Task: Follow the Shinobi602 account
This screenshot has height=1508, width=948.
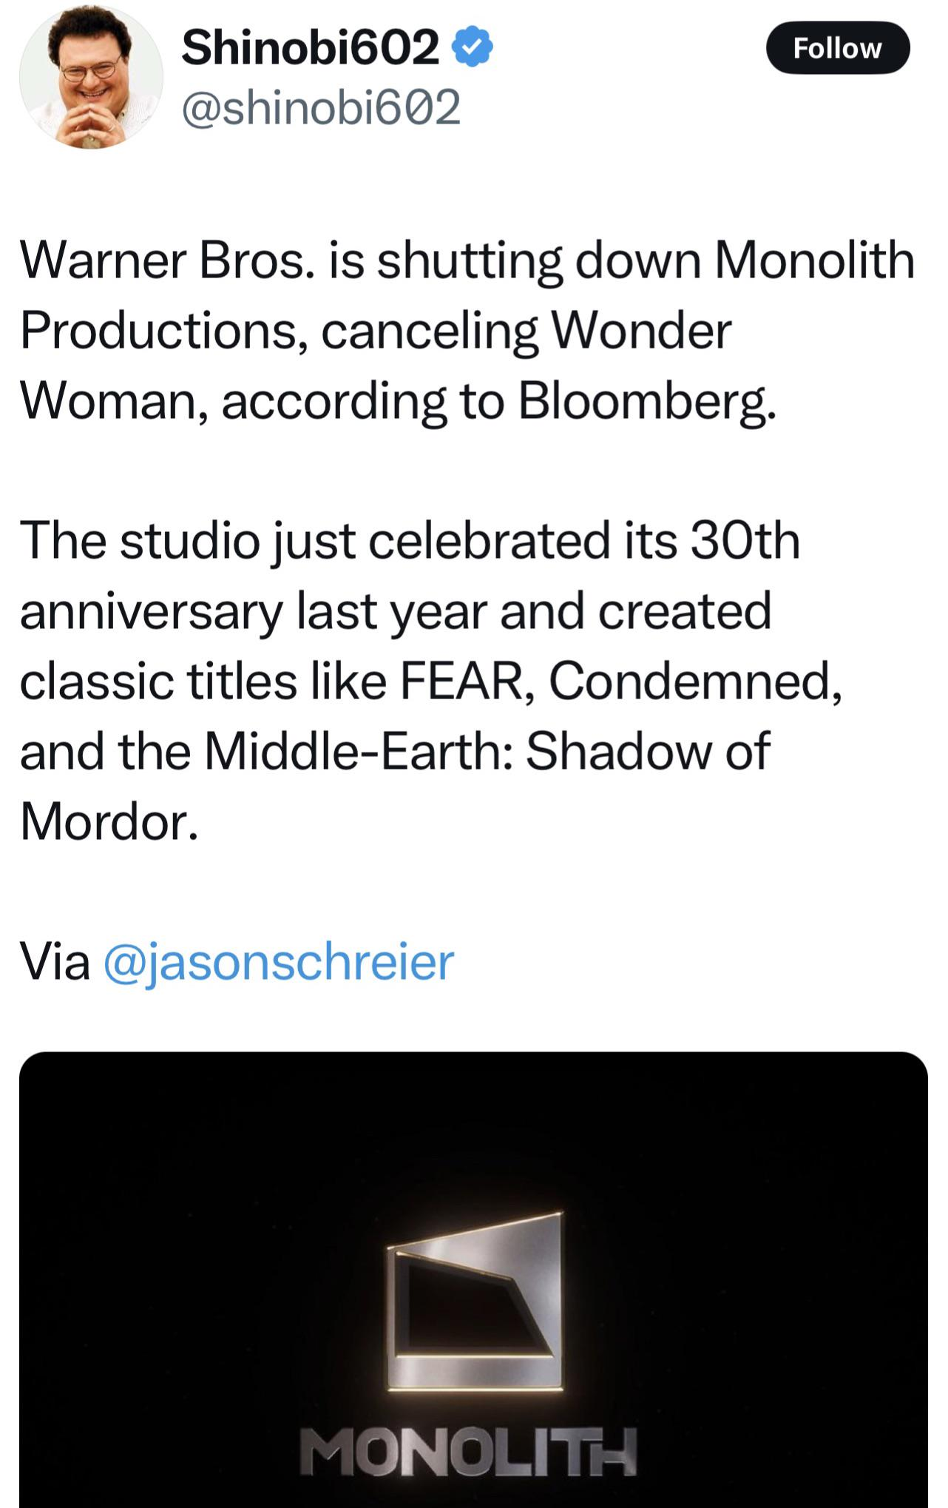Action: click(837, 48)
